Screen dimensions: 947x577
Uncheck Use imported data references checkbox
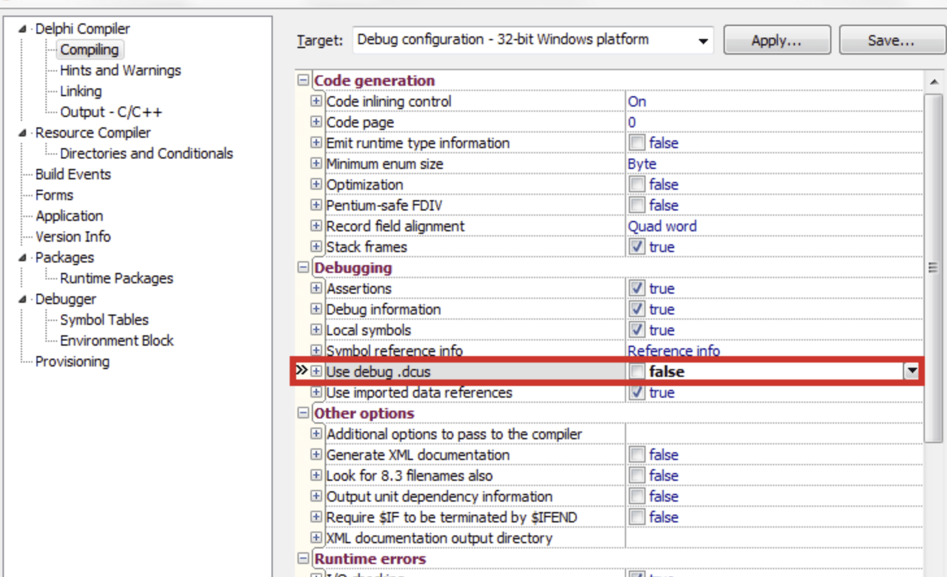tap(637, 392)
